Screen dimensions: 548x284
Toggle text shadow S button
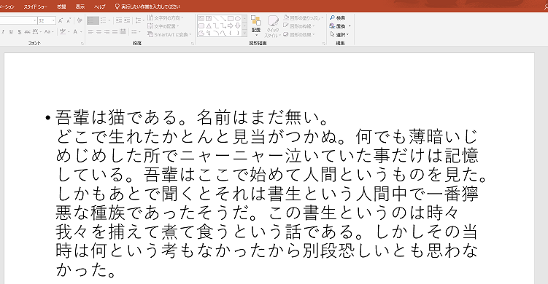click(x=19, y=32)
